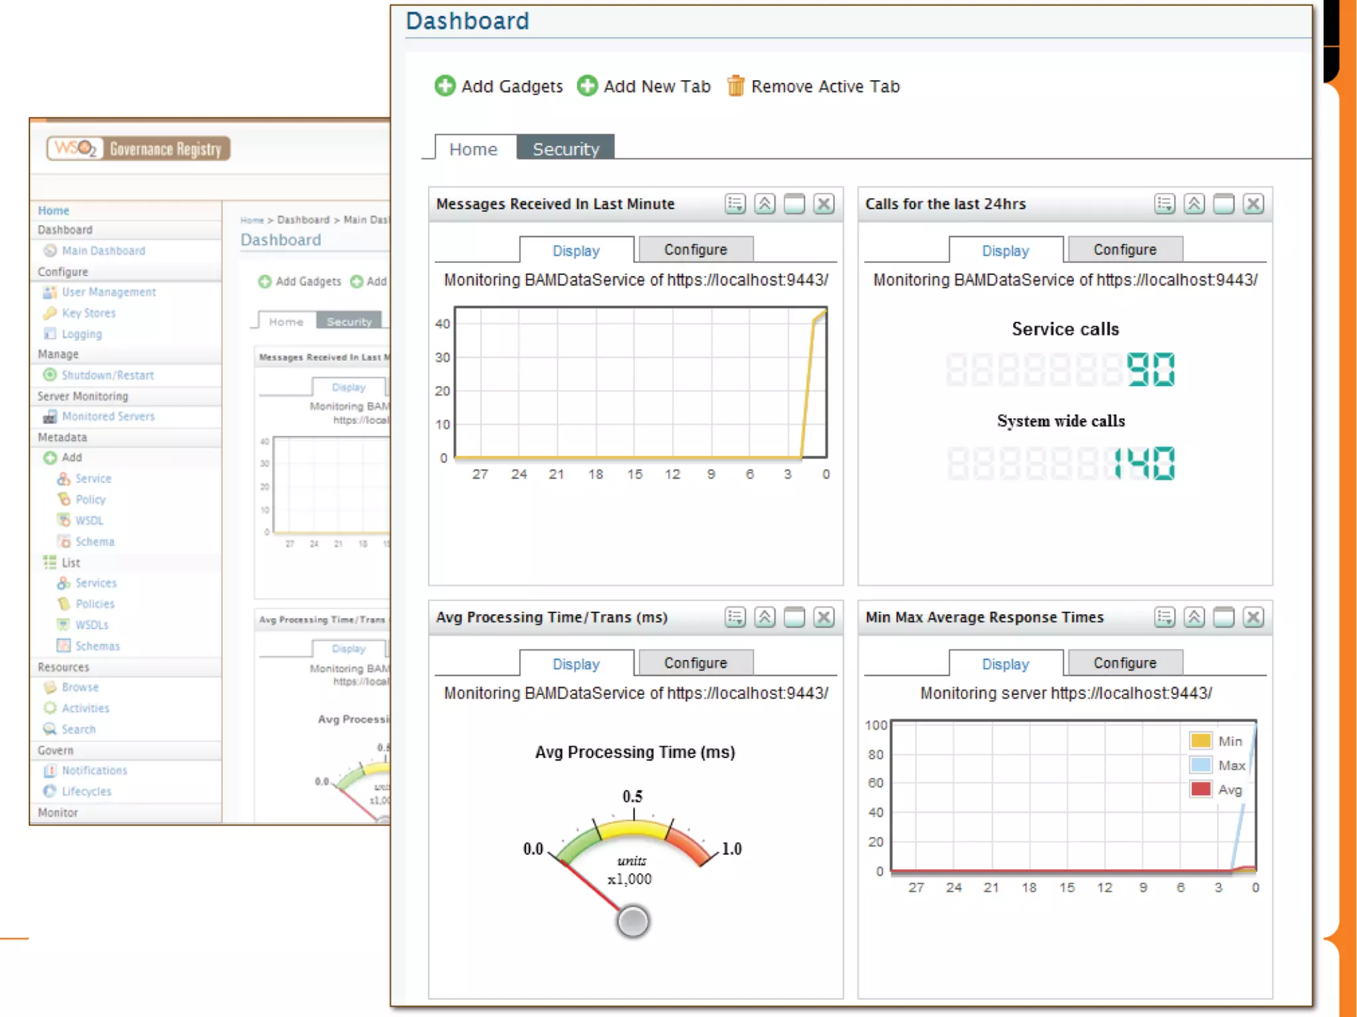This screenshot has width=1357, height=1017.
Task: Click the Add New Tab plus icon
Action: point(587,86)
